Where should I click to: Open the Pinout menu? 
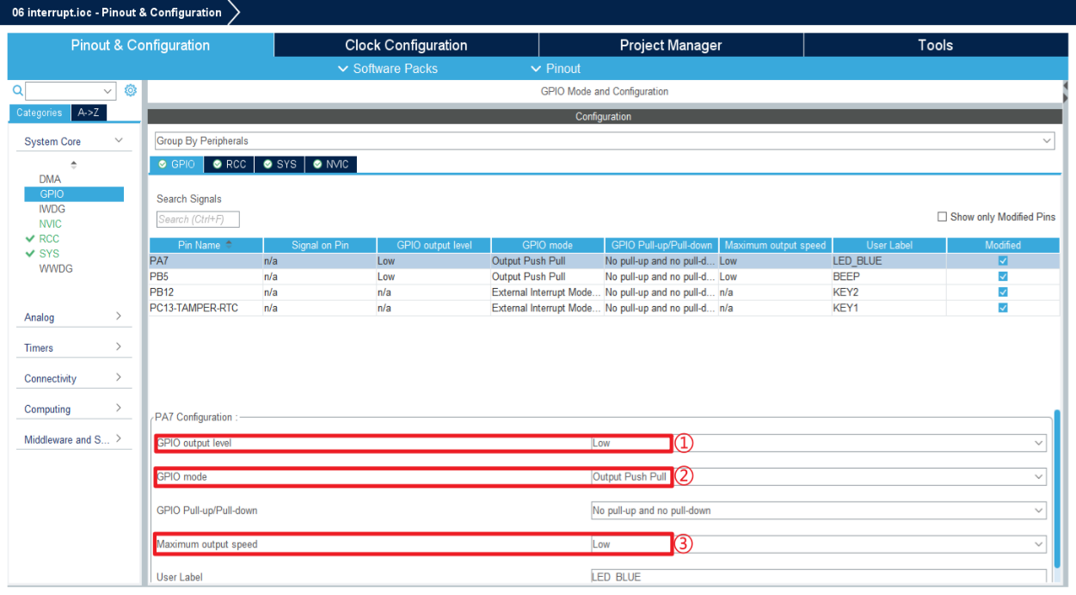click(556, 69)
